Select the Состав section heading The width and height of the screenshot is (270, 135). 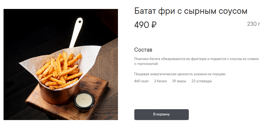click(x=143, y=50)
